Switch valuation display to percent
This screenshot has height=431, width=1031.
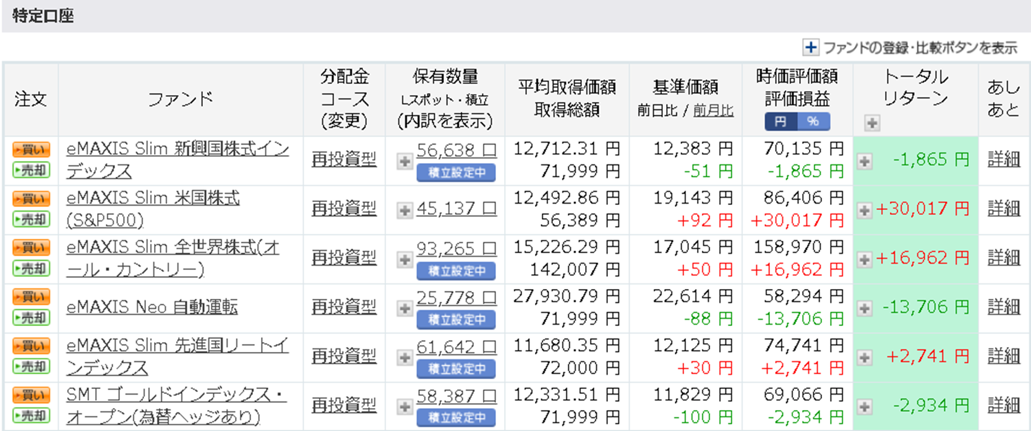[x=813, y=122]
